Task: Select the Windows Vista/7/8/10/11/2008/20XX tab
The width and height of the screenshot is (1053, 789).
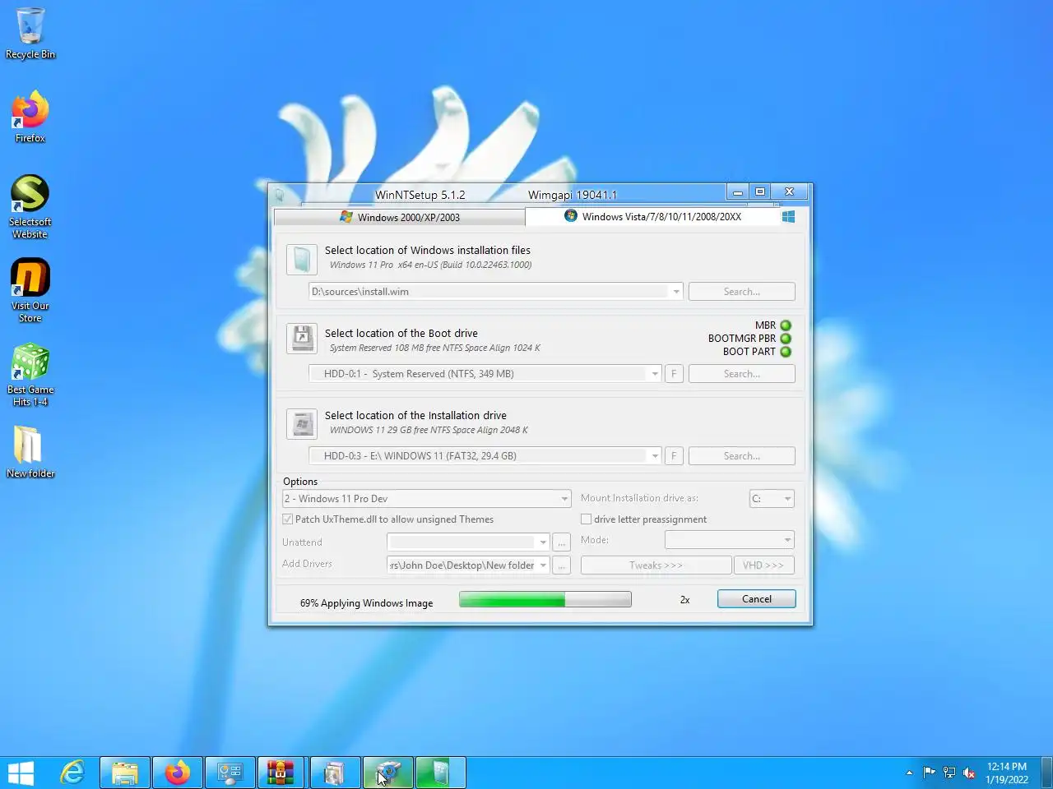Action: (x=652, y=216)
